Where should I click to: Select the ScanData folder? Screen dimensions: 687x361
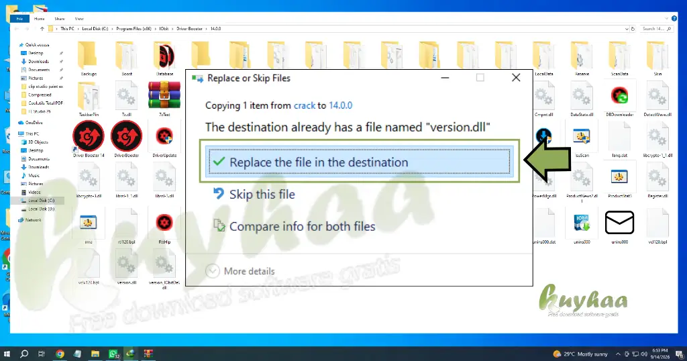619,58
